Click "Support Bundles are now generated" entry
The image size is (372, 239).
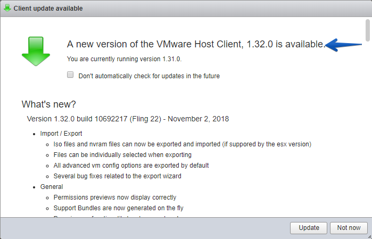click(x=118, y=208)
